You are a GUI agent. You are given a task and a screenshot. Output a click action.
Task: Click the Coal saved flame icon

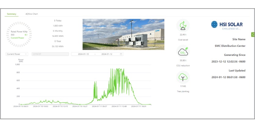pyautogui.click(x=183, y=26)
